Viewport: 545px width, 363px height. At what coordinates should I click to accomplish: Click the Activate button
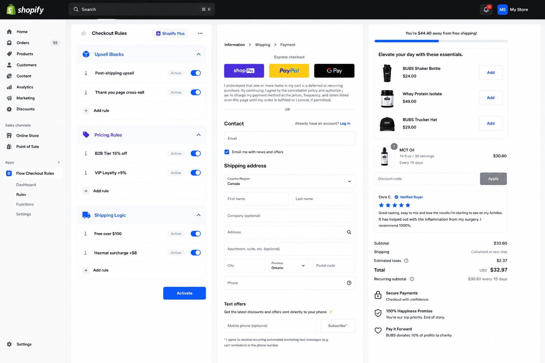coord(185,293)
